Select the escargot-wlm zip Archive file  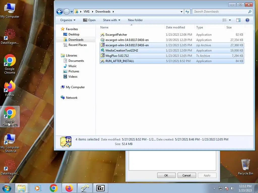[172, 45]
